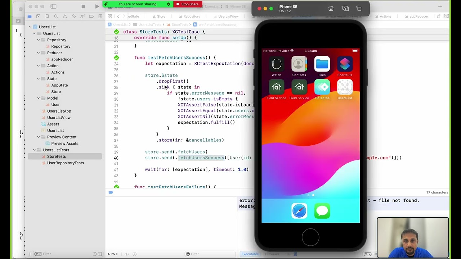This screenshot has height=259, width=461.
Task: Run the project with the play button
Action: (97, 6)
